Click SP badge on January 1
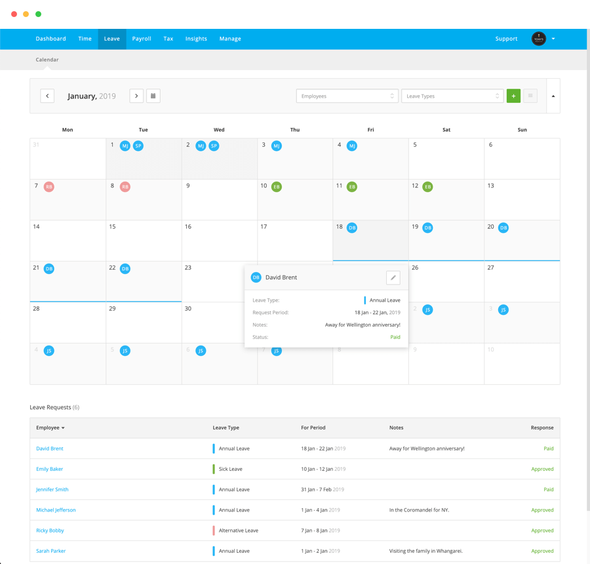Viewport: 590px width, 564px height. tap(138, 146)
